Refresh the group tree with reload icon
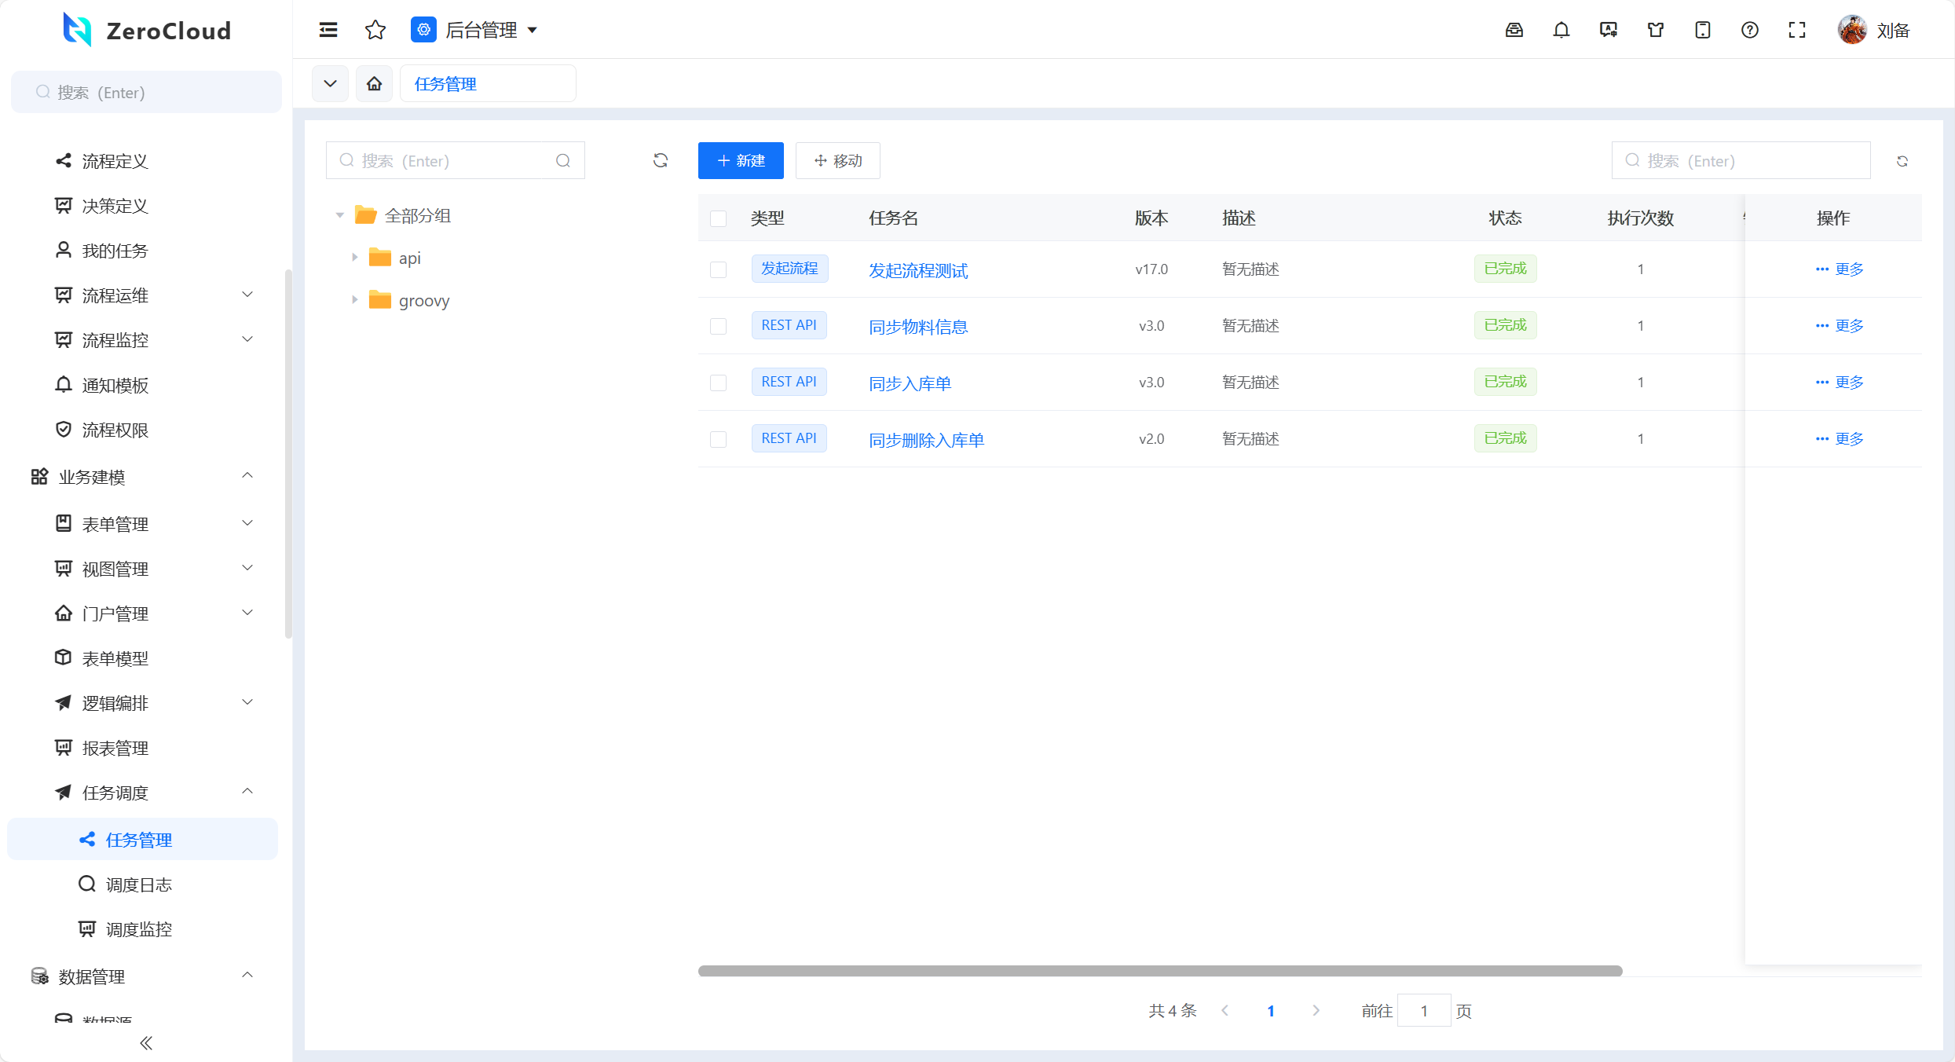This screenshot has width=1955, height=1062. tap(661, 160)
